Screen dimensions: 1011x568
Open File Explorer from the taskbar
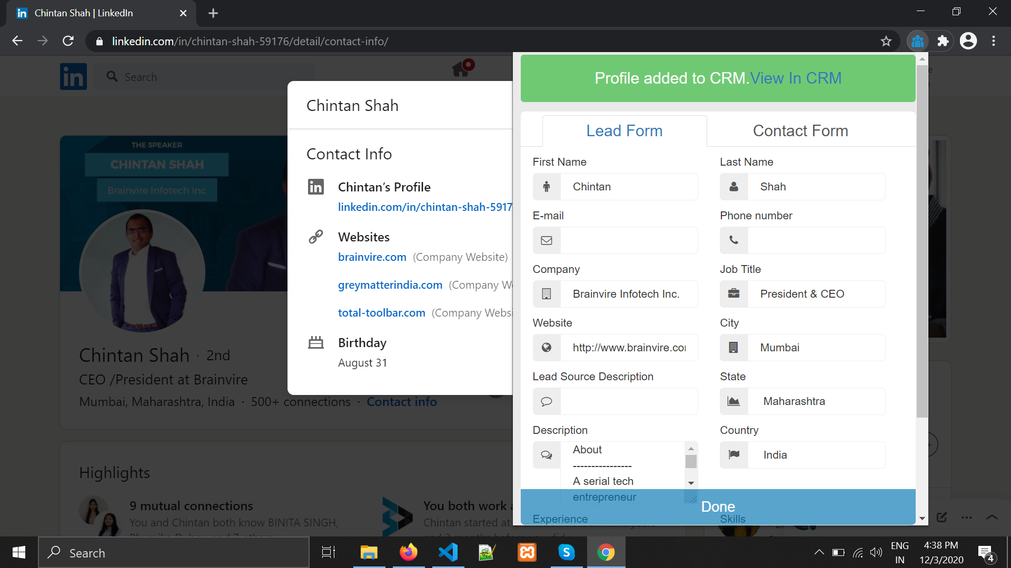369,552
